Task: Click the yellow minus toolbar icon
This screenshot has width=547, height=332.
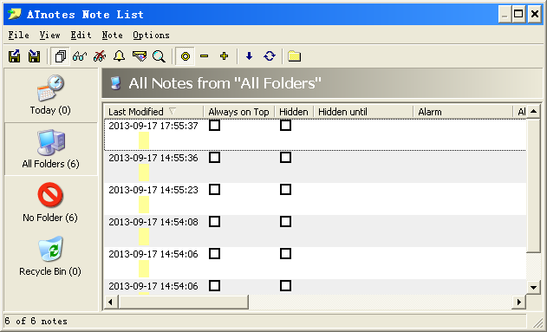Action: tap(205, 56)
